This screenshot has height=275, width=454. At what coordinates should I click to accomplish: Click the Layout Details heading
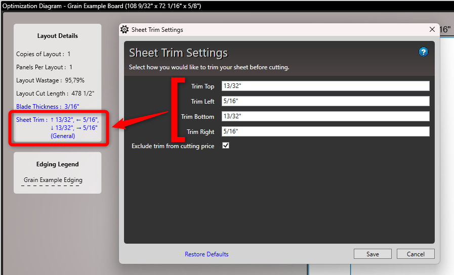coord(58,36)
